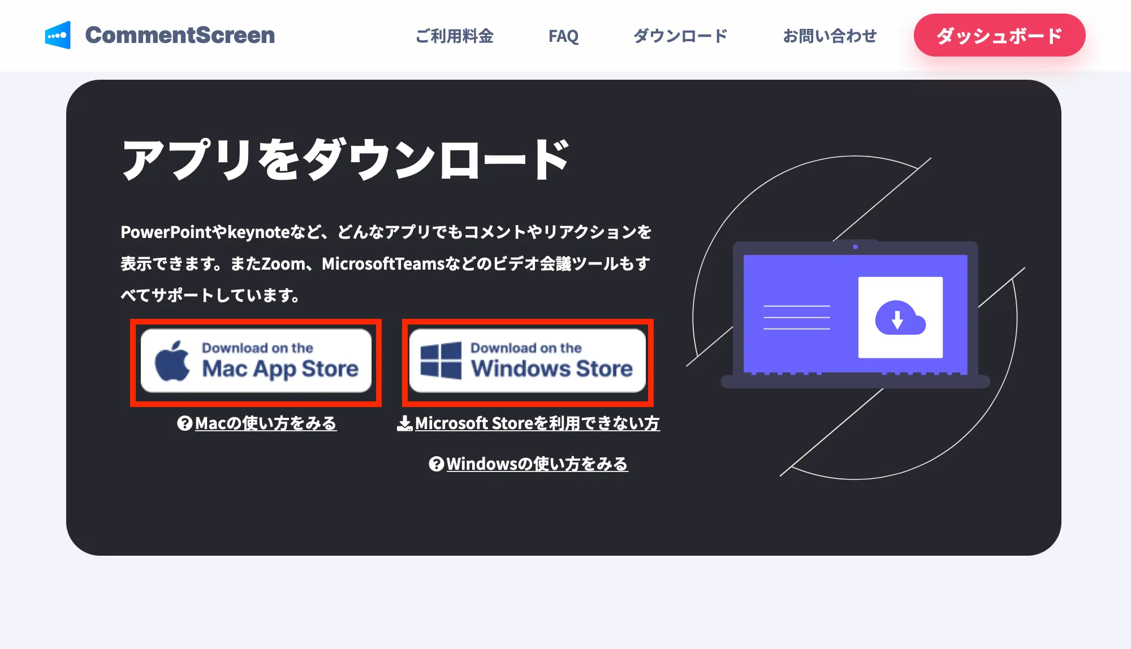This screenshot has width=1131, height=649.
Task: Click the Windows logo on Store badge
Action: [x=441, y=360]
